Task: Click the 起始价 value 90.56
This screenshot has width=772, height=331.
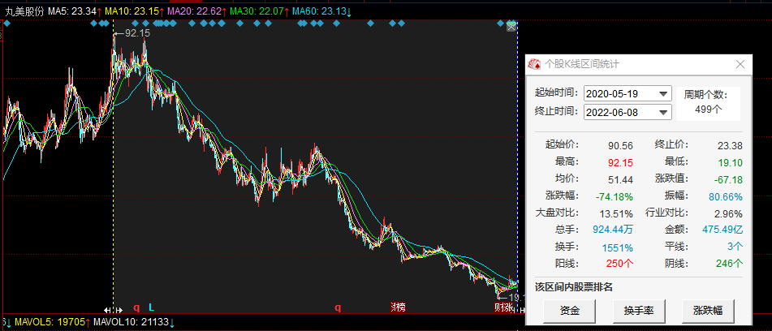Action: coord(620,145)
